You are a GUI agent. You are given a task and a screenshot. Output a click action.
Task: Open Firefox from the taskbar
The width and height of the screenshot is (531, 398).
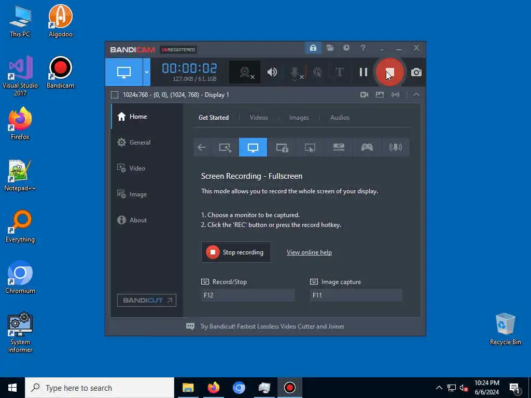click(213, 388)
